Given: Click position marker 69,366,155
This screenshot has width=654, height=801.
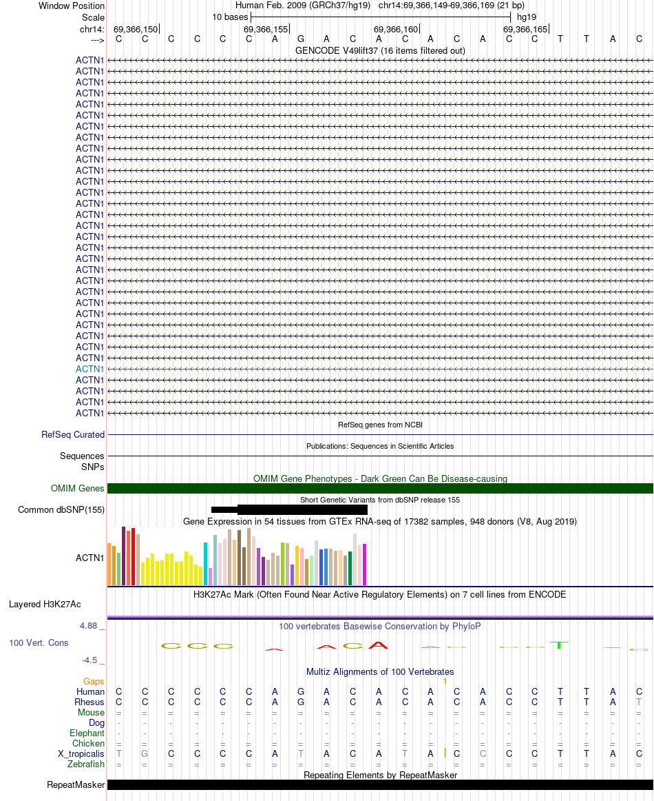Looking at the screenshot, I should click(x=266, y=29).
